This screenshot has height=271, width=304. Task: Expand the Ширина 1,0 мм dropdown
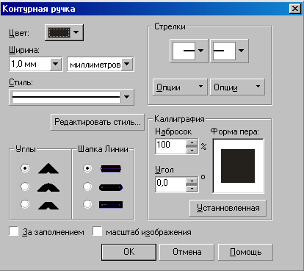(x=56, y=64)
